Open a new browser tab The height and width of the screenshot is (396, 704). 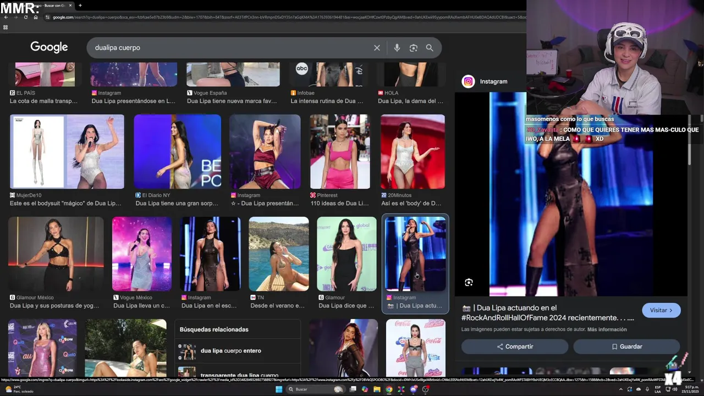pos(80,5)
